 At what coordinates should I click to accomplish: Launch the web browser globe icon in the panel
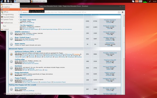(8, 1)
